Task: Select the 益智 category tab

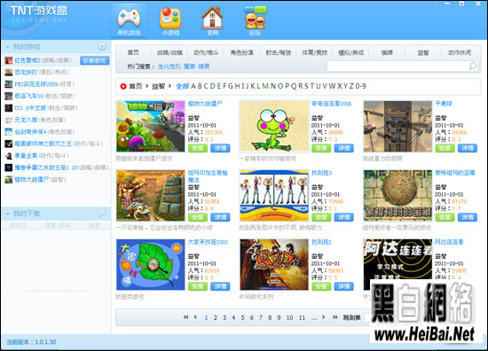Action: (423, 52)
